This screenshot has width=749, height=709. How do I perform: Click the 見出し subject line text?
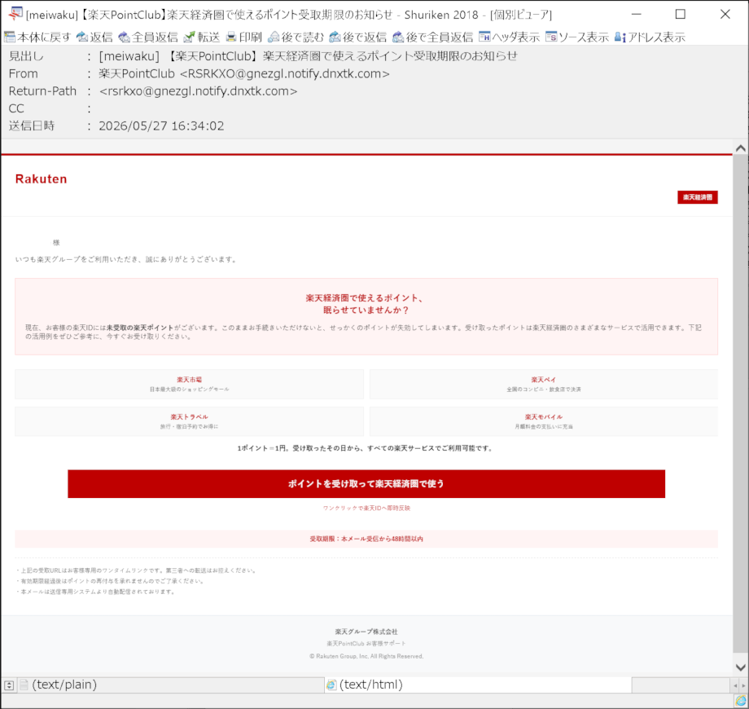pos(308,56)
